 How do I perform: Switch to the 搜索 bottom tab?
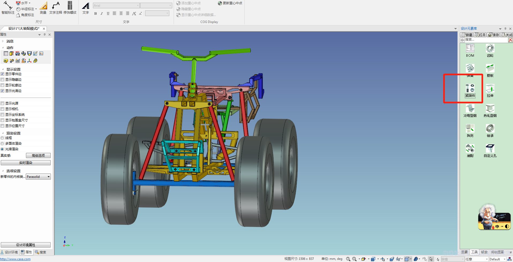pyautogui.click(x=41, y=252)
